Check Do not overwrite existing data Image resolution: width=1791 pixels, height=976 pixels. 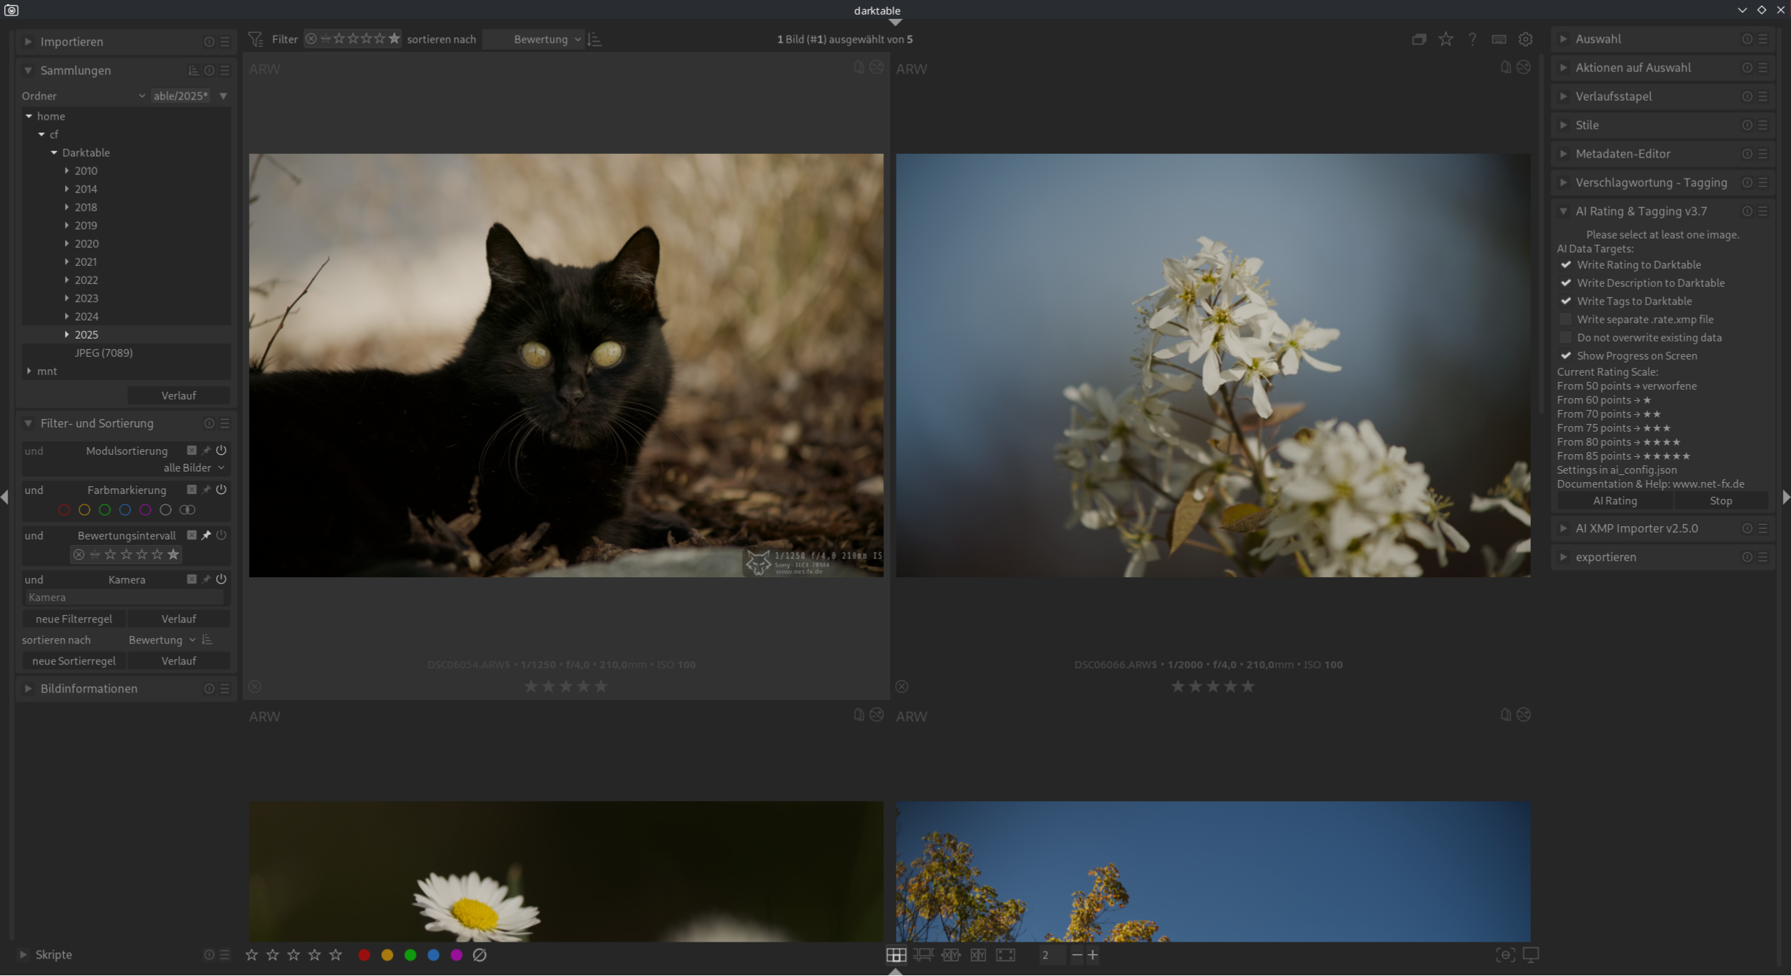point(1566,337)
